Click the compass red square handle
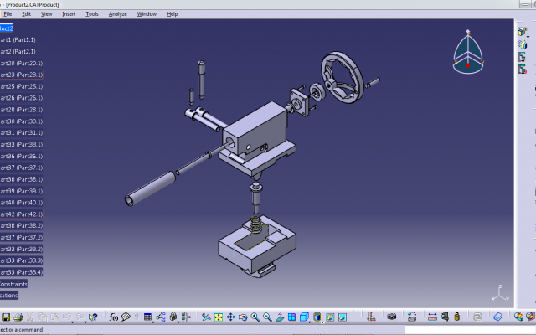The height and width of the screenshot is (335, 536). (467, 65)
